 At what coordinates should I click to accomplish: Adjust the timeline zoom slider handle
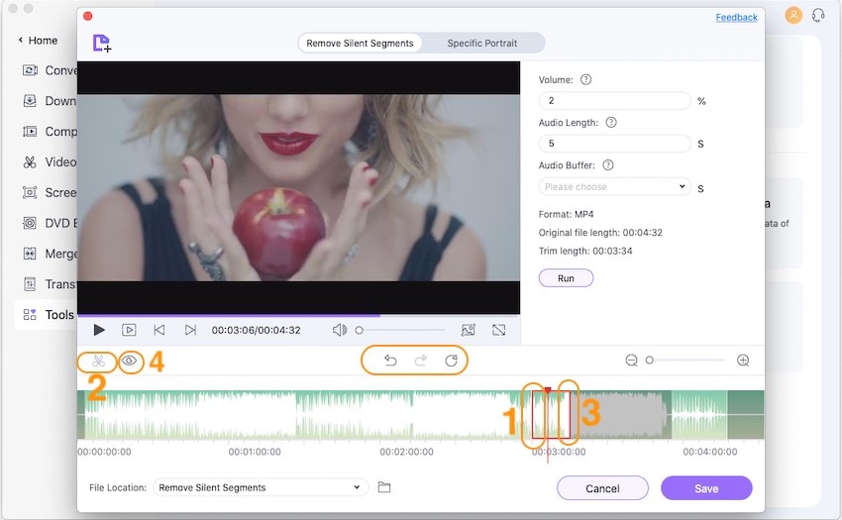650,361
